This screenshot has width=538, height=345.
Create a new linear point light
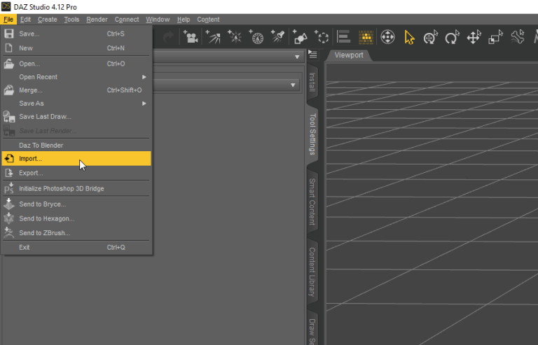click(256, 36)
